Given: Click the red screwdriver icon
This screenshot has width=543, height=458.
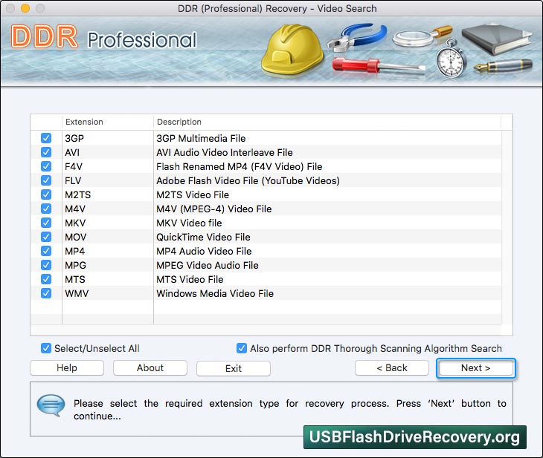Looking at the screenshot, I should (x=378, y=65).
